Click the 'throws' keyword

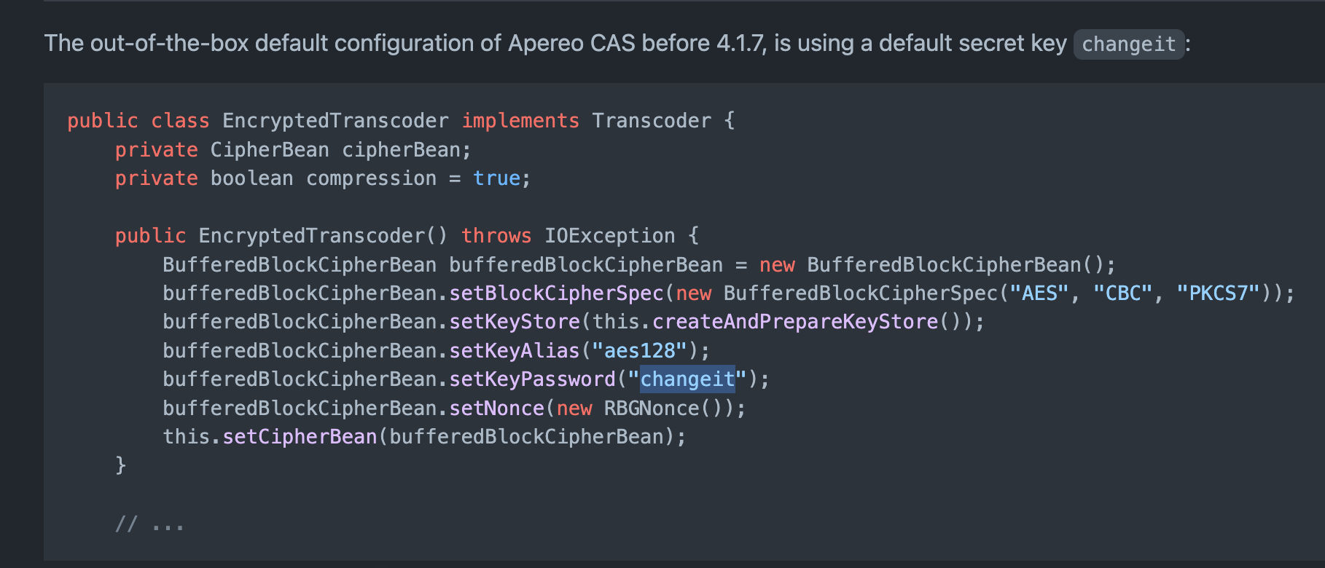pyautogui.click(x=496, y=236)
